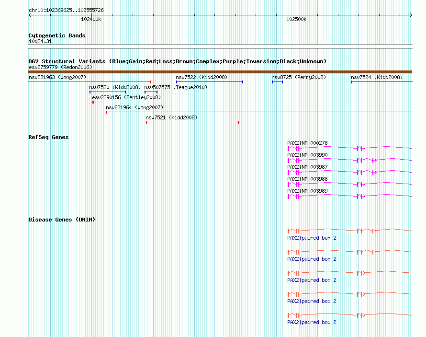Select the Cytogenetic Bands track title
The height and width of the screenshot is (337, 426).
click(57, 35)
